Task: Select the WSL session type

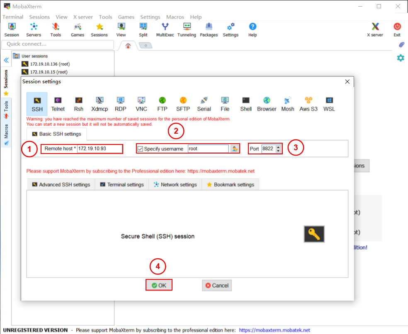Action: coord(329,104)
